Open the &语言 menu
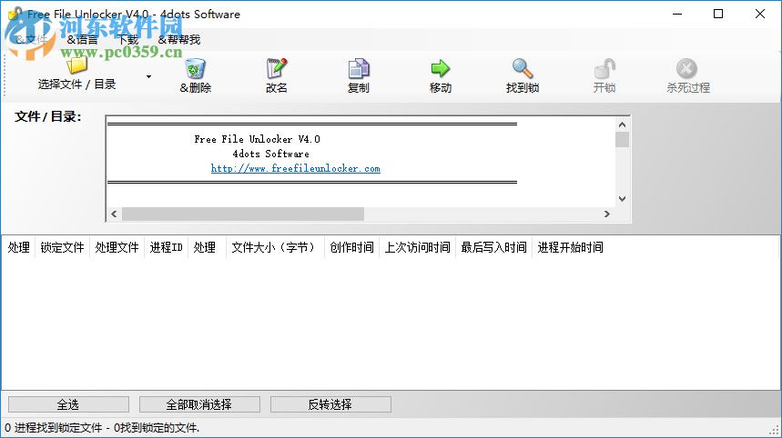This screenshot has height=438, width=782. 82,40
